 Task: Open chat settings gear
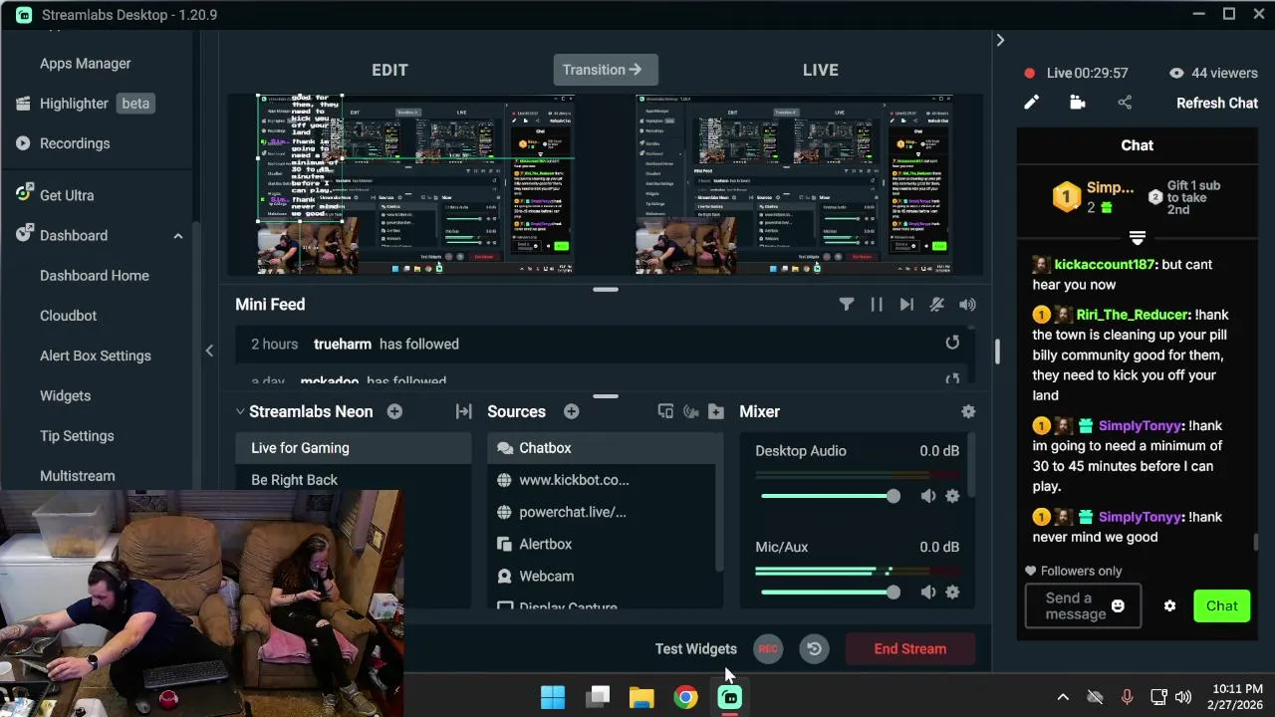1169,606
